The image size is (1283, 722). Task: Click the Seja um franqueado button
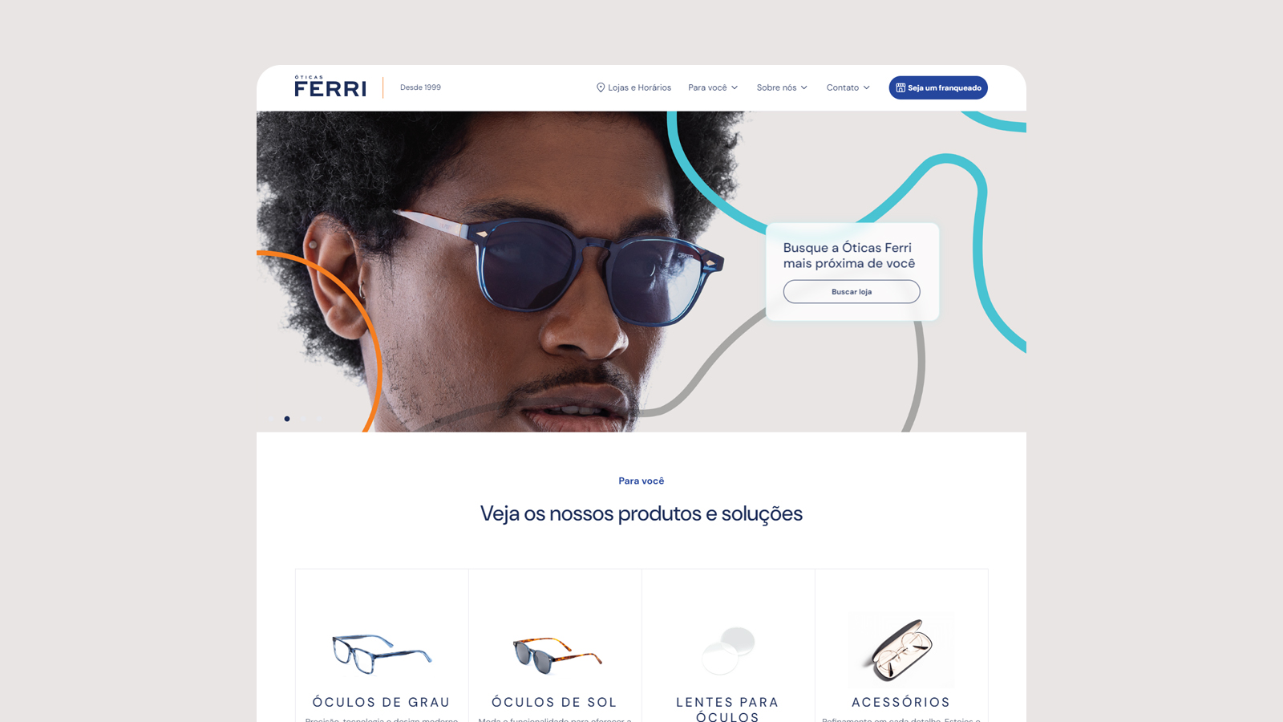938,87
